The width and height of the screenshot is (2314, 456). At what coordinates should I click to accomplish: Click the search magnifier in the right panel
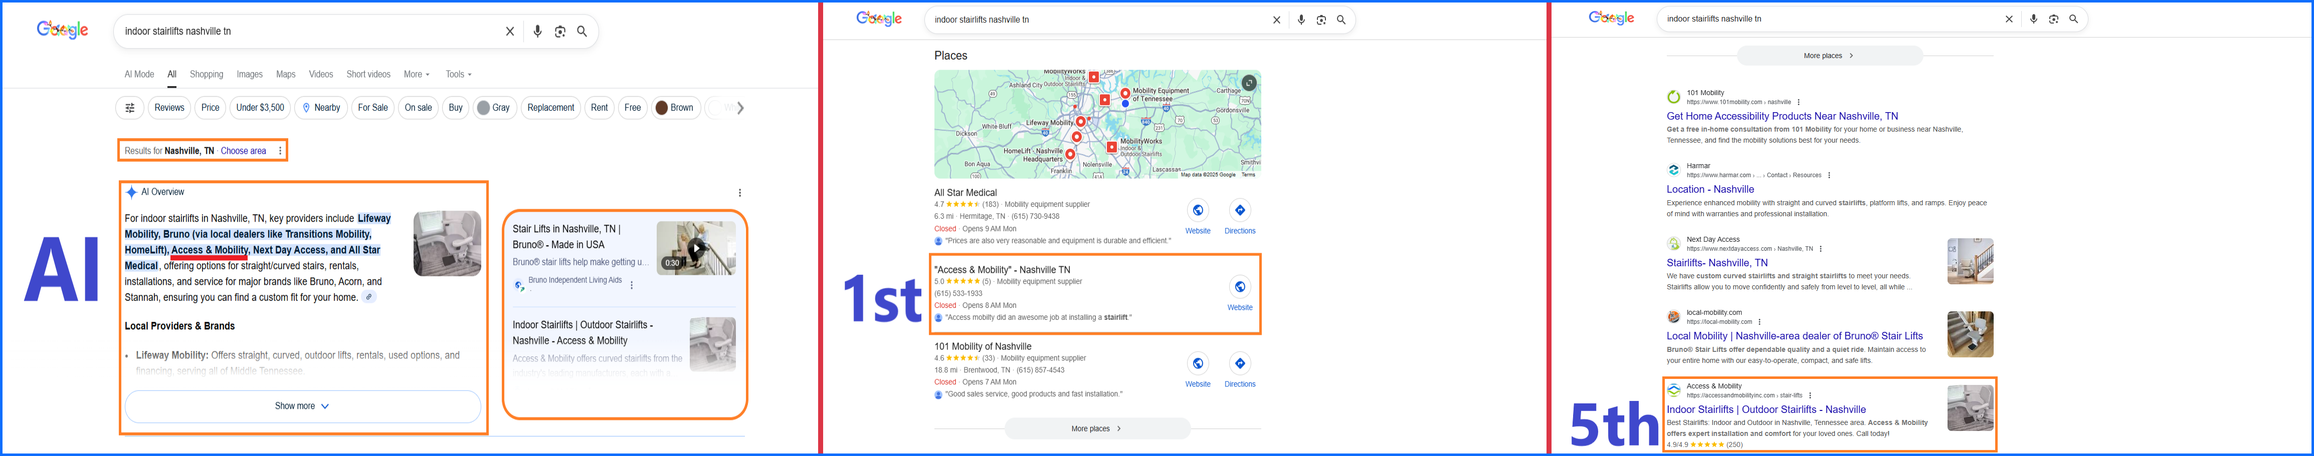click(x=2073, y=19)
